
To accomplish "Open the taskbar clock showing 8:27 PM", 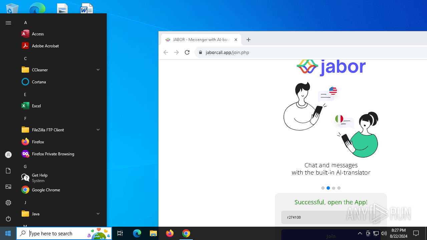I will (399, 233).
